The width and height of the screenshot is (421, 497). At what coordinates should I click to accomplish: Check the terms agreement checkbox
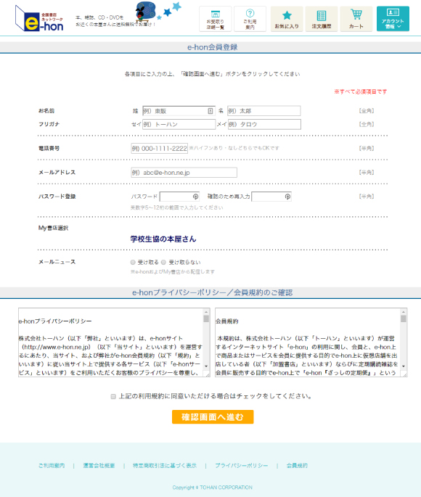click(x=113, y=396)
